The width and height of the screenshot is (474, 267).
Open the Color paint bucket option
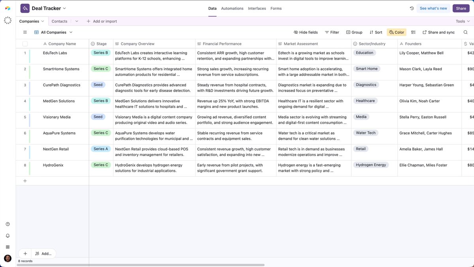[396, 32]
